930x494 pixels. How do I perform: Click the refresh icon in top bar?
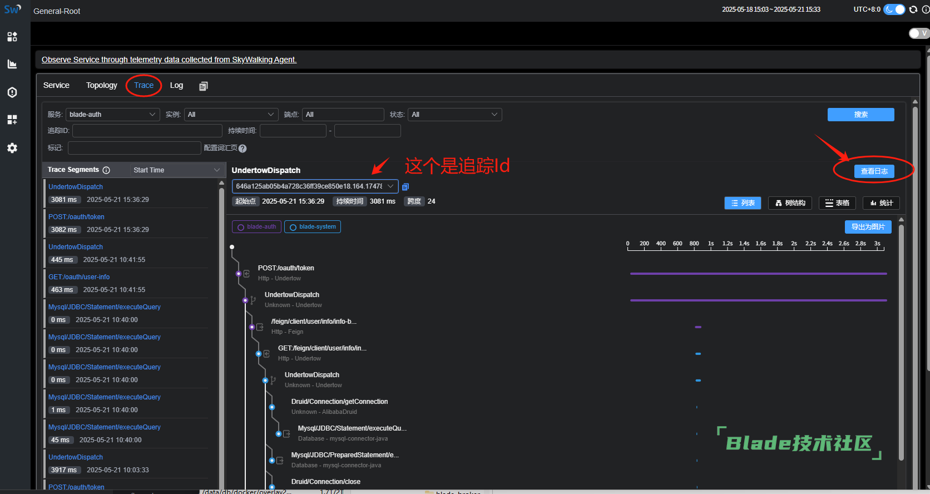coord(913,9)
